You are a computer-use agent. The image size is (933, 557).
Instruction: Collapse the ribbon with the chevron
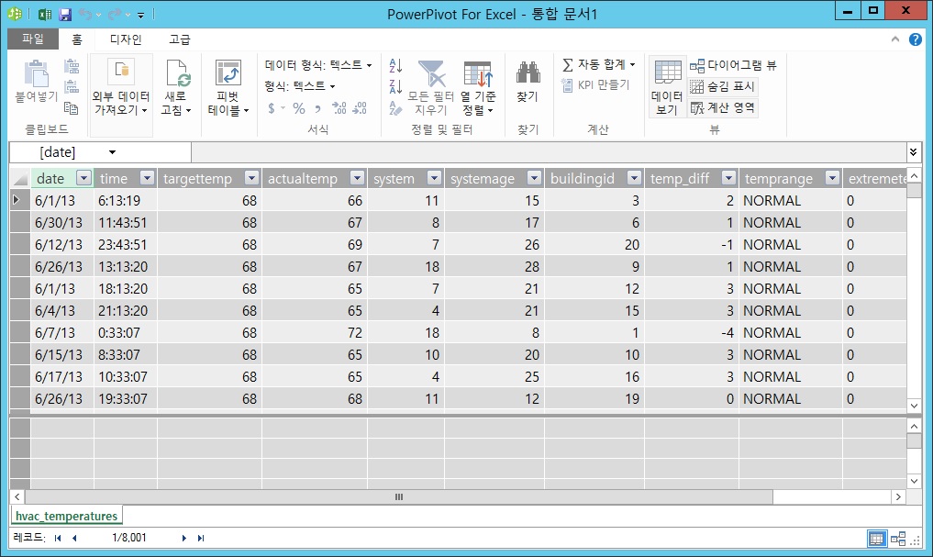[894, 39]
